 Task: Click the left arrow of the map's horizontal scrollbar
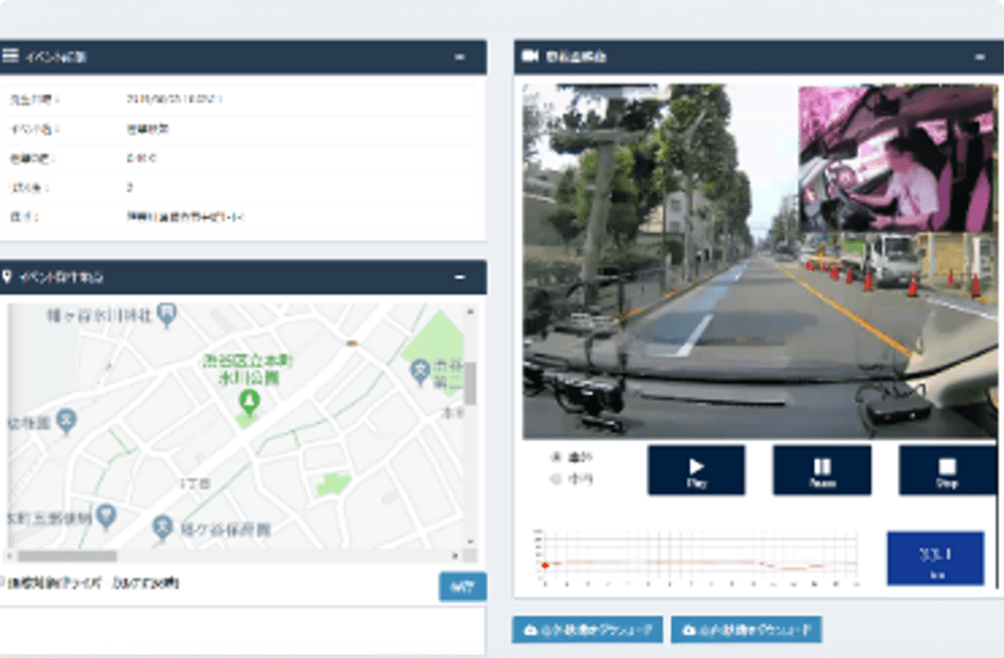[x=10, y=556]
